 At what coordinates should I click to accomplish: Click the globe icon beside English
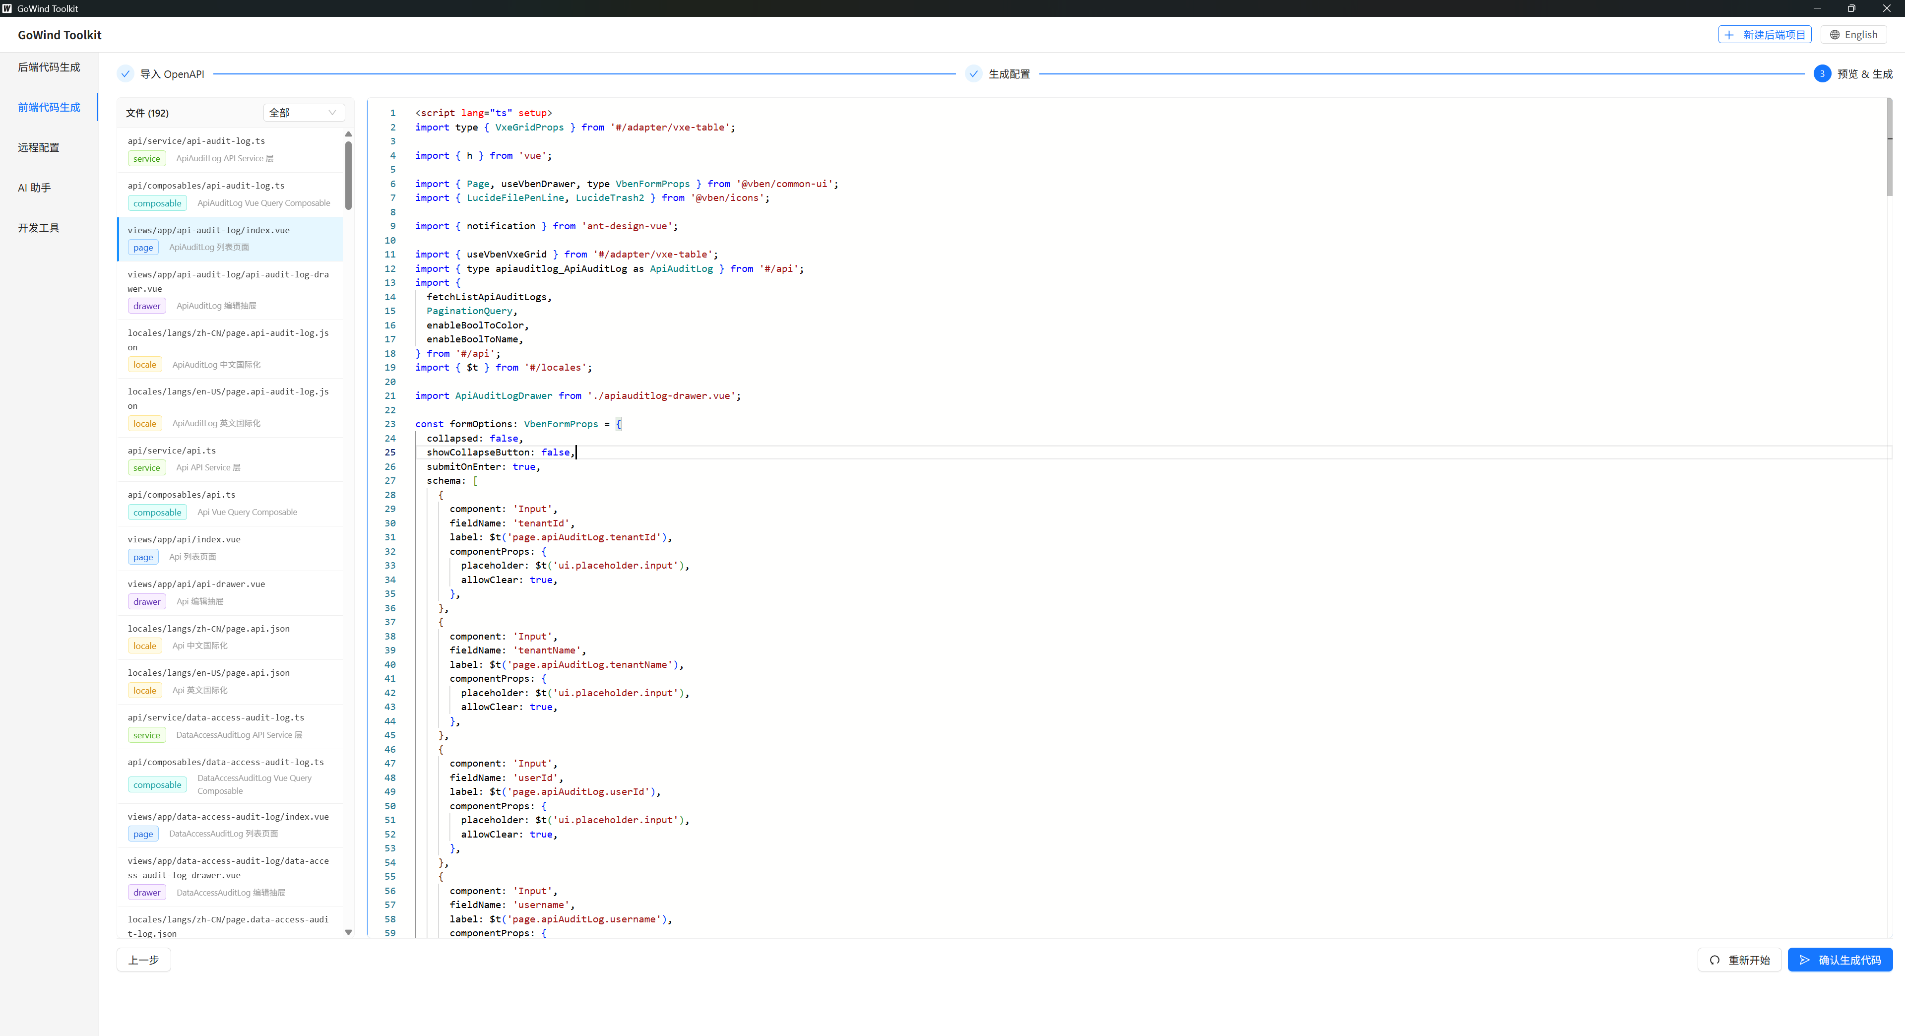[1835, 35]
